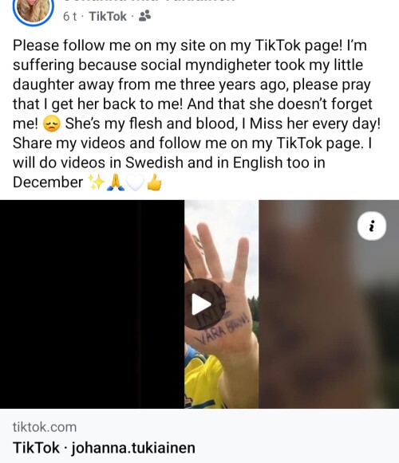
Task: Click the word "December" in the post
Action: (48, 182)
